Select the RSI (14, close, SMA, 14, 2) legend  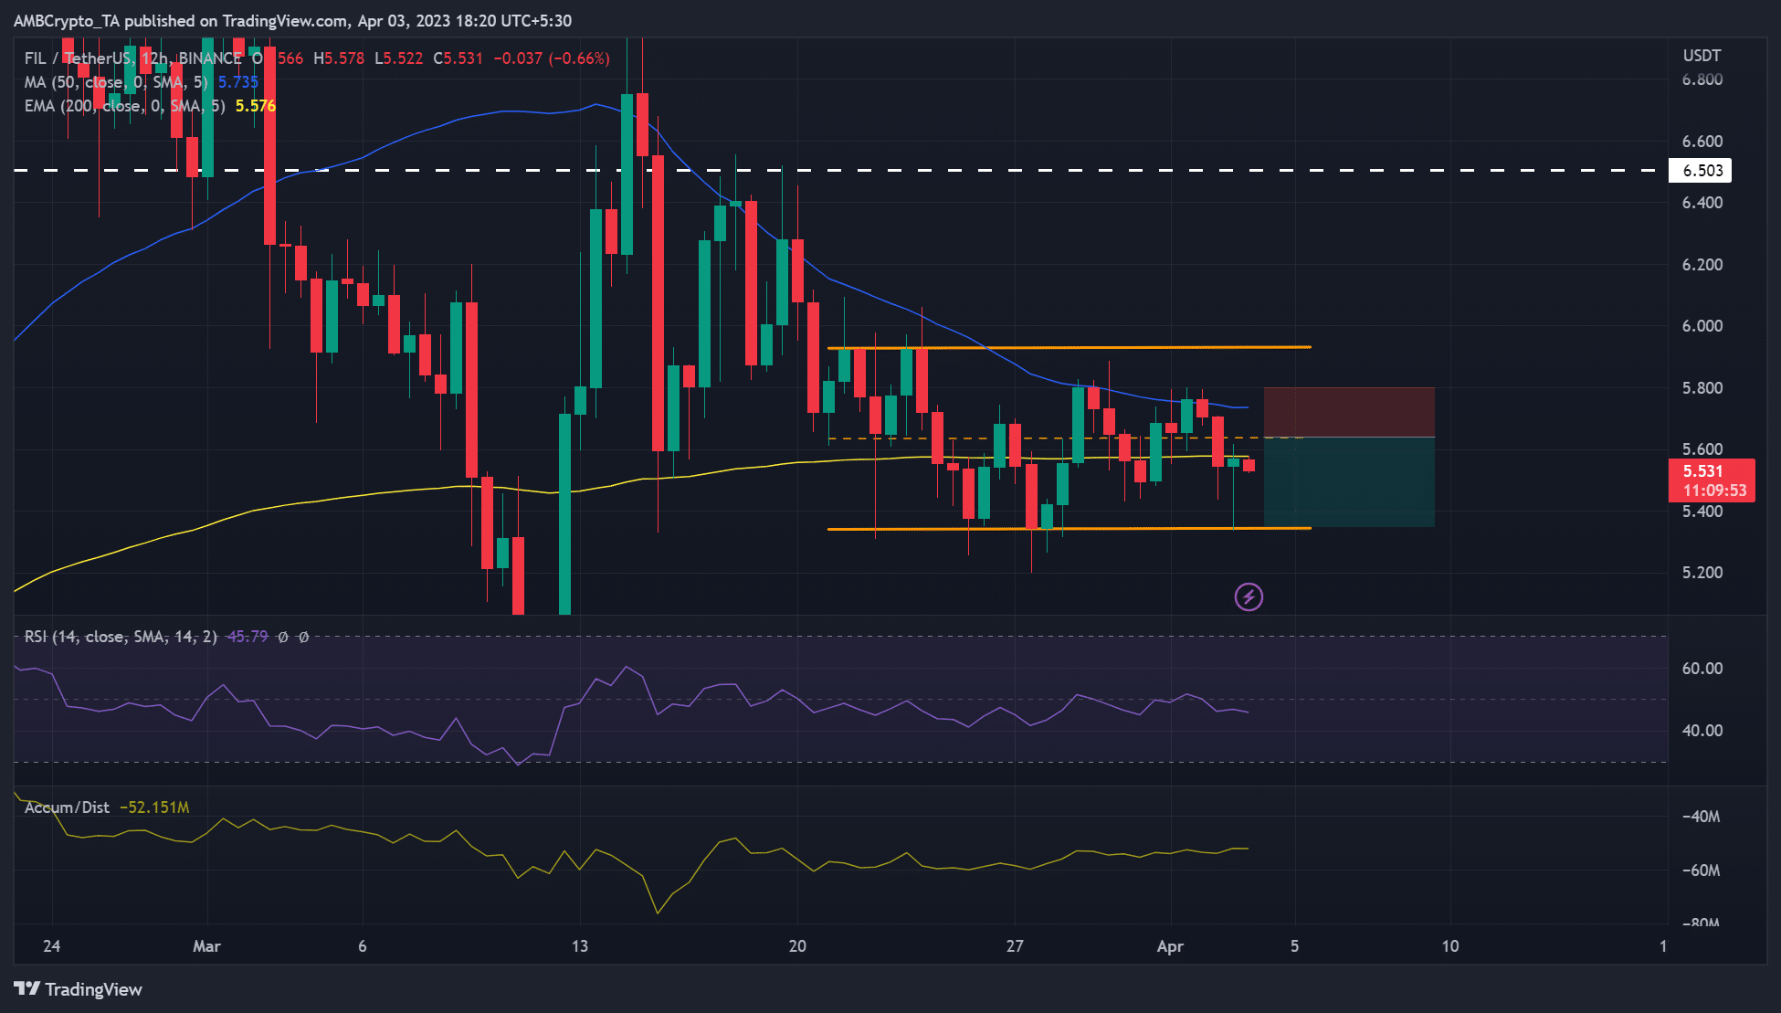pos(121,637)
